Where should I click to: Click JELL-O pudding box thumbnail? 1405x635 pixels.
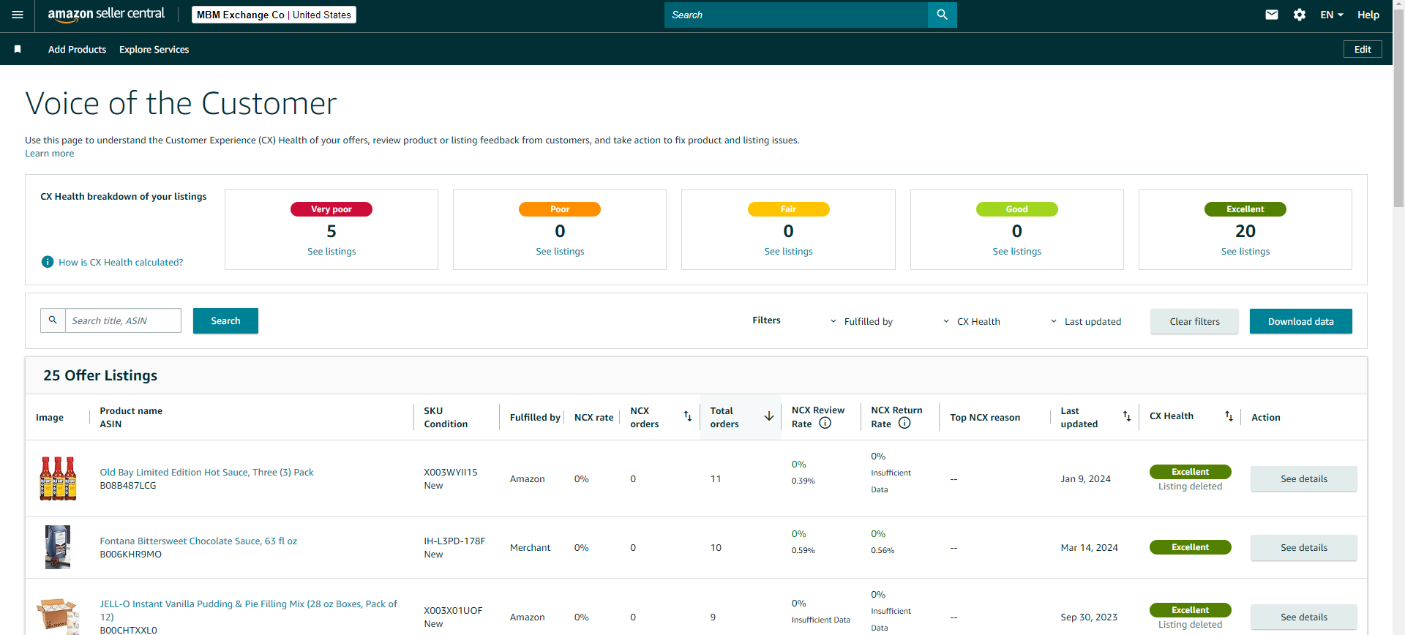tap(58, 616)
